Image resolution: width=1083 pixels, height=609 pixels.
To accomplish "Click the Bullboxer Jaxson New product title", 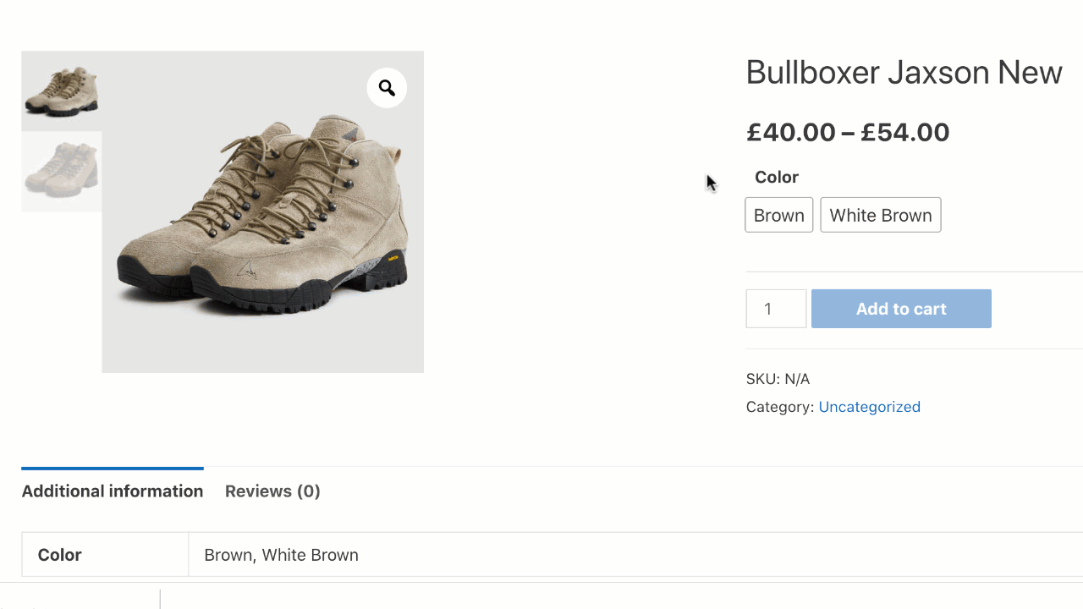I will click(x=904, y=73).
